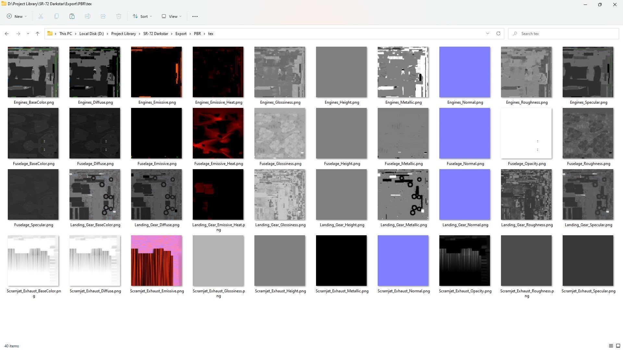623x350 pixels.
Task: Switch to details view layout
Action: pyautogui.click(x=611, y=346)
